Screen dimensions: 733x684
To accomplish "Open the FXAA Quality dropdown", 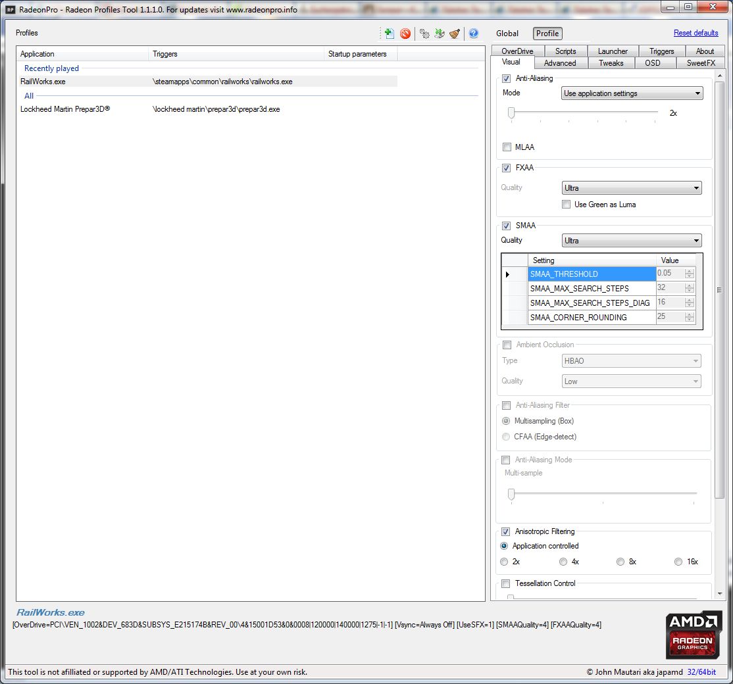I will coord(632,188).
